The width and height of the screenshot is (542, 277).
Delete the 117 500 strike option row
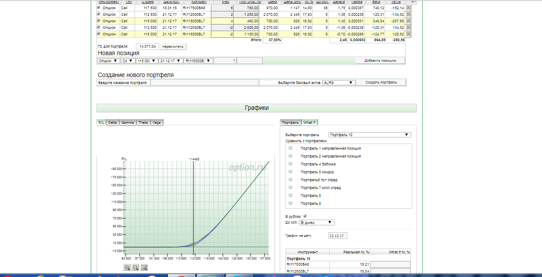click(408, 8)
